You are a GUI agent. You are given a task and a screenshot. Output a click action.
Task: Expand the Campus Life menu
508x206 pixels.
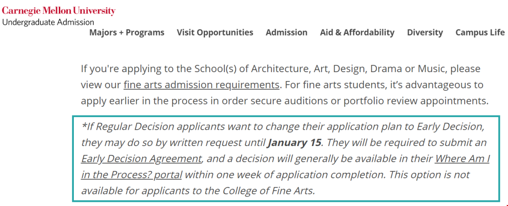pos(480,33)
